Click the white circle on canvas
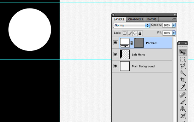 (x=30, y=30)
